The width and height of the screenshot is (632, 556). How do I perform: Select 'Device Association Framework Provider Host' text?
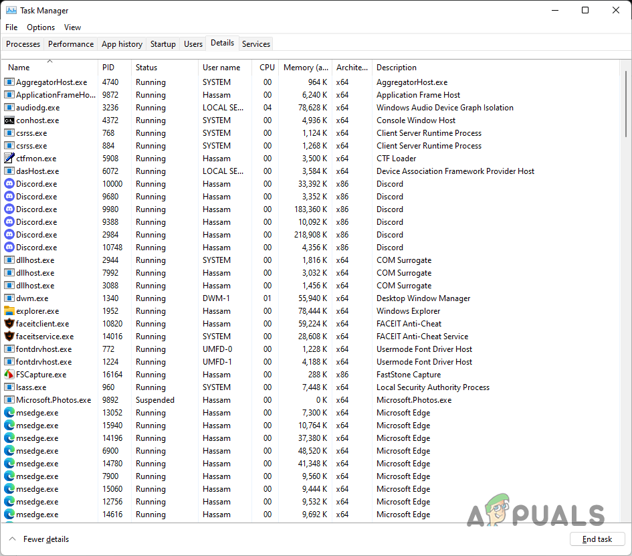point(455,171)
